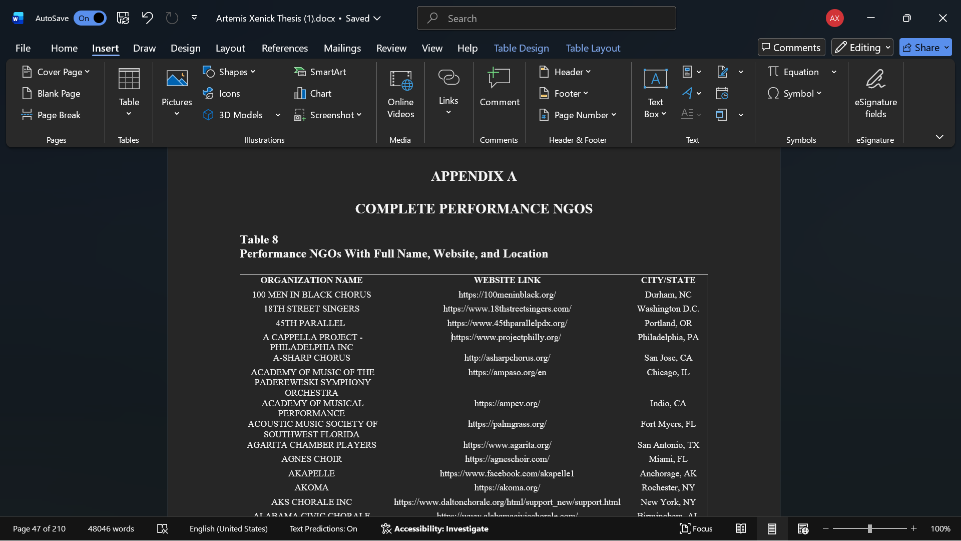Click the zoom slider handle

point(870,529)
